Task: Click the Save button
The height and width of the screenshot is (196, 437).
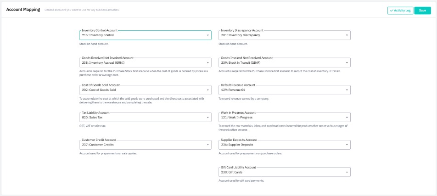Action: pos(422,10)
